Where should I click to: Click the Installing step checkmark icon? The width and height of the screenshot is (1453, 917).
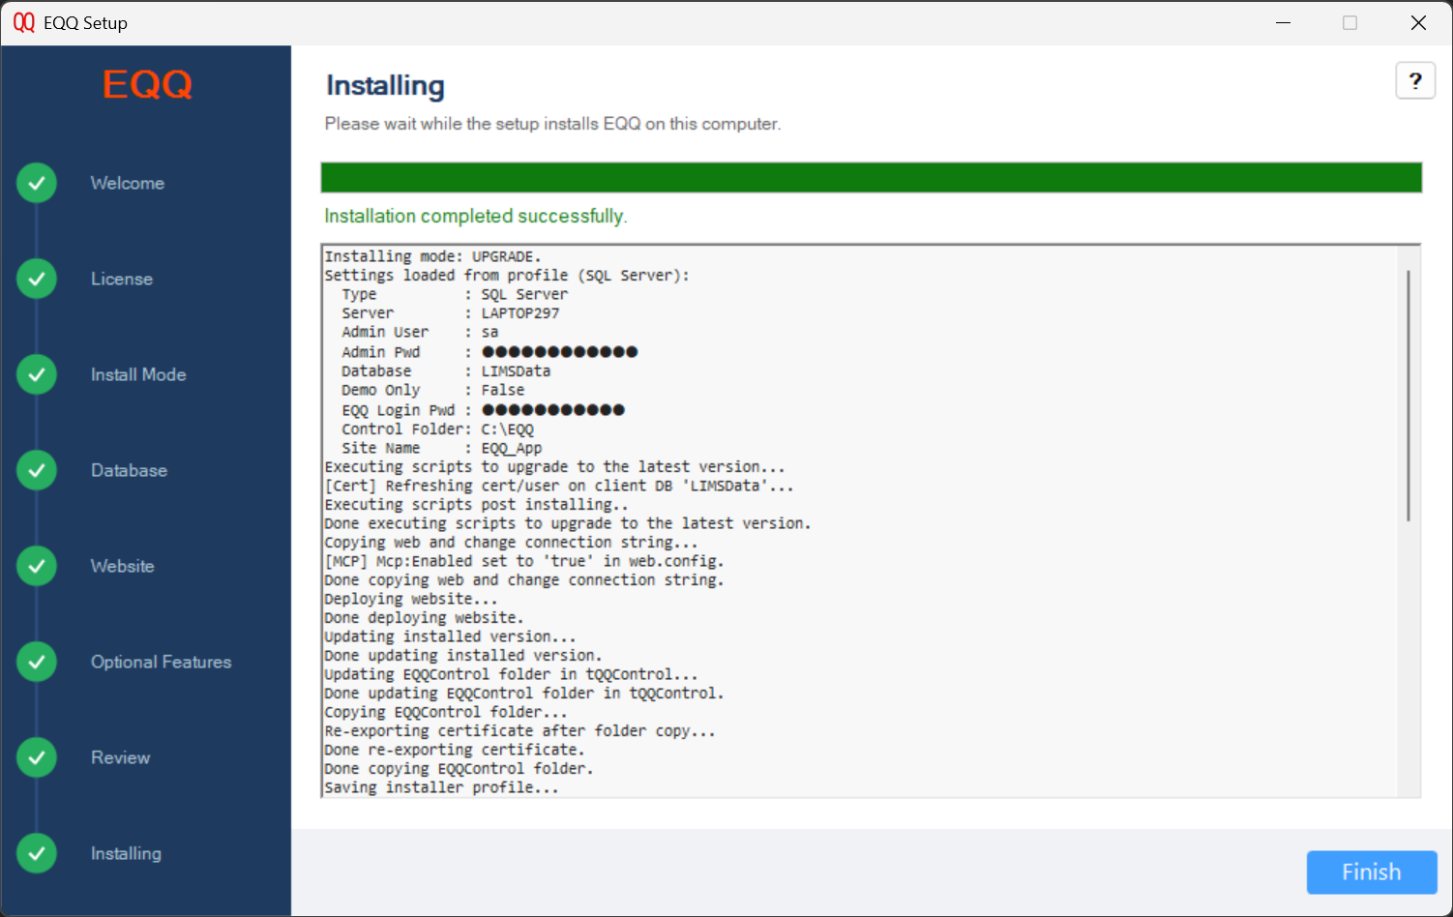click(x=36, y=853)
